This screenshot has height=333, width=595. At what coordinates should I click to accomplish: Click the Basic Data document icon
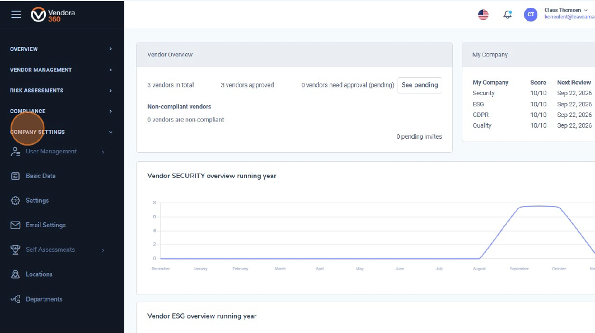point(15,176)
